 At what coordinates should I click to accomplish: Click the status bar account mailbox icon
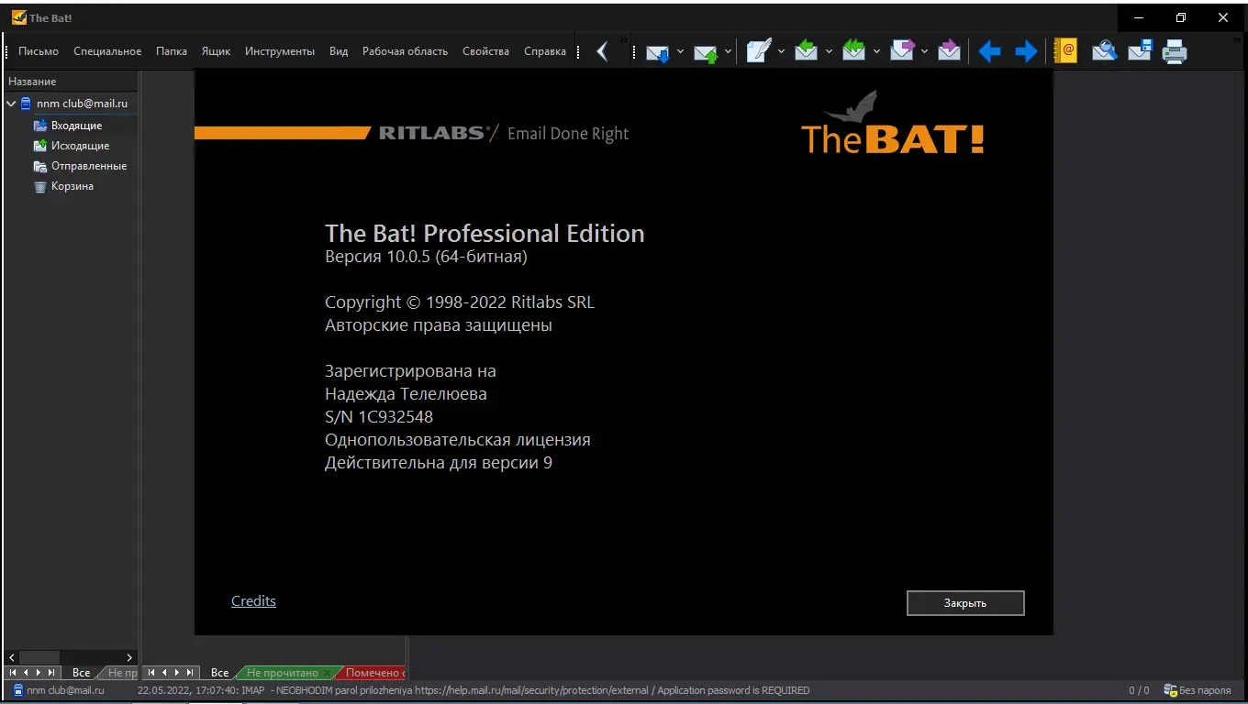pos(17,690)
